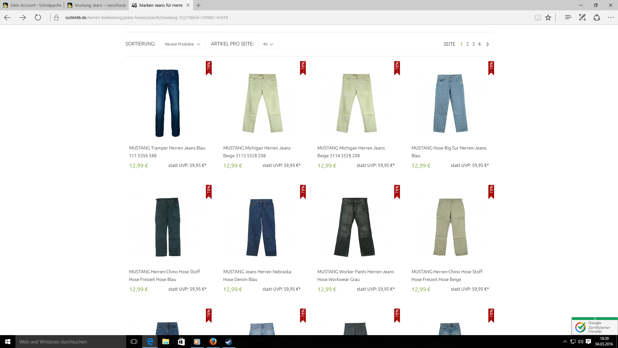
Task: Go back to previous page
Action: pyautogui.click(x=7, y=18)
